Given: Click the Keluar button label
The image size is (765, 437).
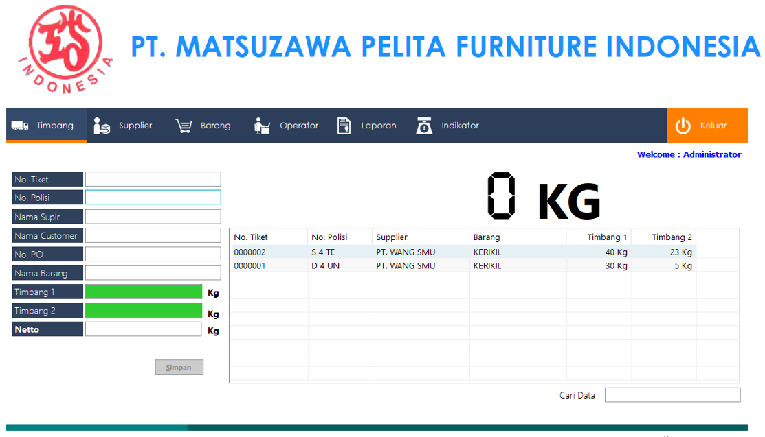Looking at the screenshot, I should click(x=713, y=126).
